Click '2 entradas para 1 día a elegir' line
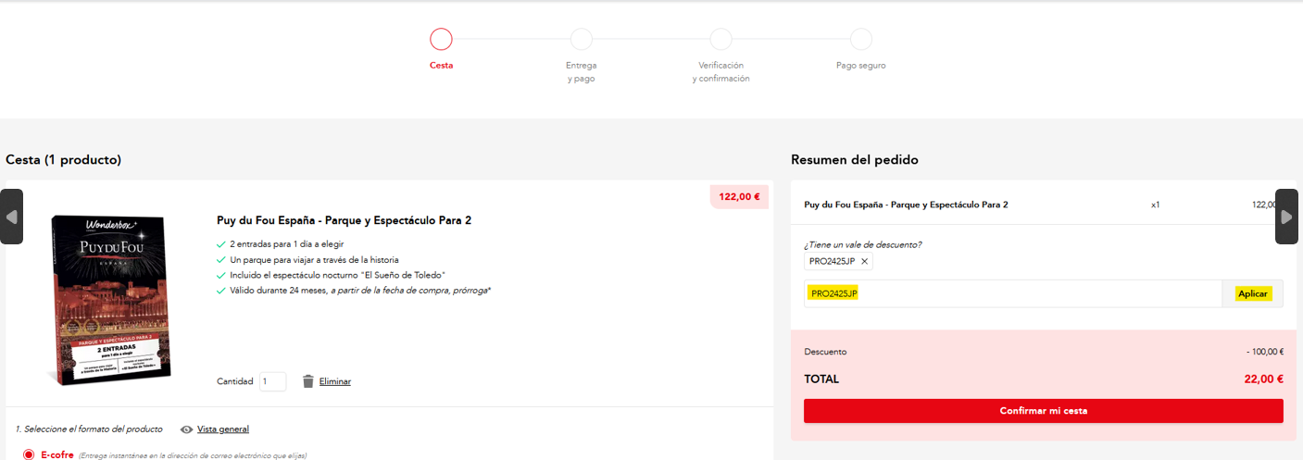This screenshot has width=1303, height=460. (288, 245)
